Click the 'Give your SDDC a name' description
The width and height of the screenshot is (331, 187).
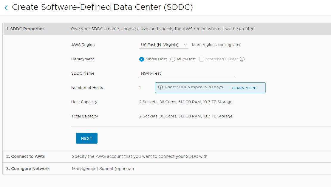coord(163,29)
